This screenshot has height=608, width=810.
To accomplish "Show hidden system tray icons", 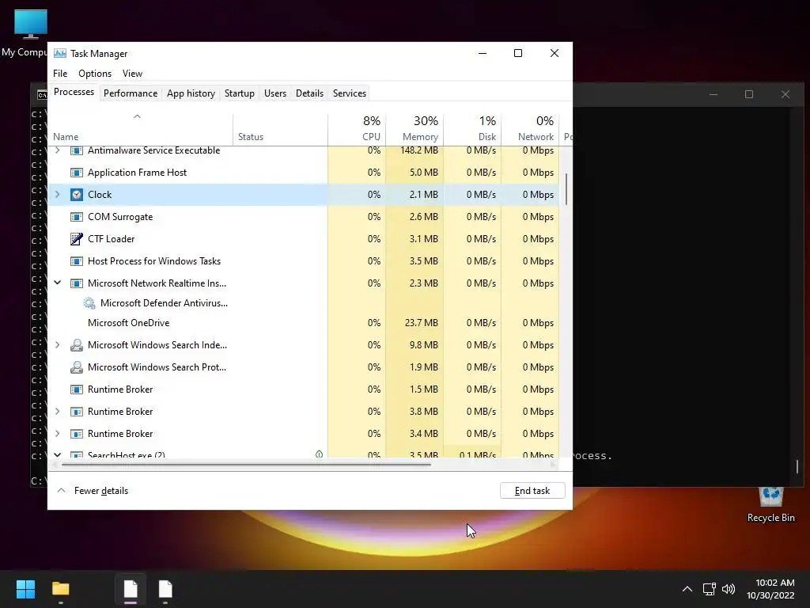I will coord(687,589).
